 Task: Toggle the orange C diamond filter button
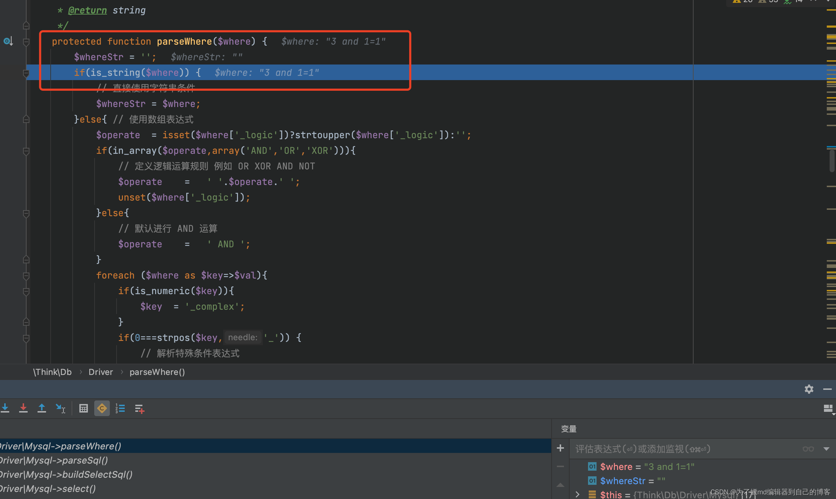point(102,408)
